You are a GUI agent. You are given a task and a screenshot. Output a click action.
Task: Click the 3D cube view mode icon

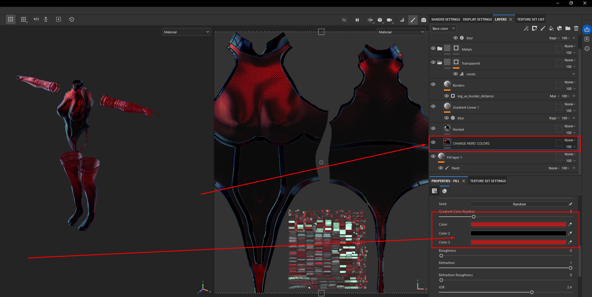(380, 20)
